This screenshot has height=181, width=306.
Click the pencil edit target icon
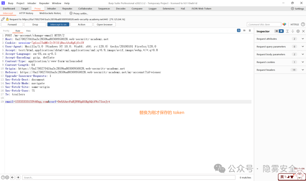click(3, 19)
